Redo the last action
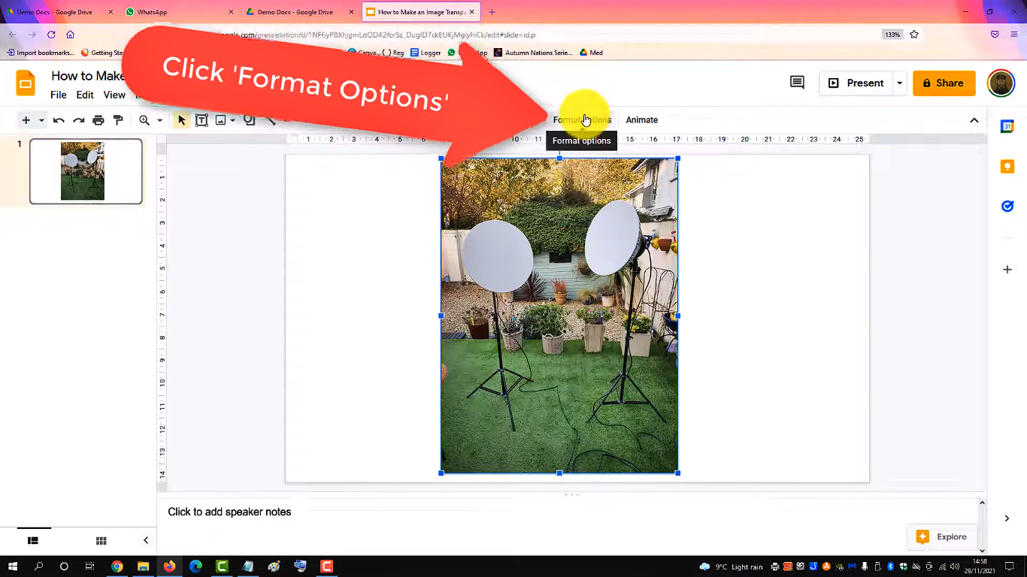Image resolution: width=1027 pixels, height=577 pixels. 78,120
